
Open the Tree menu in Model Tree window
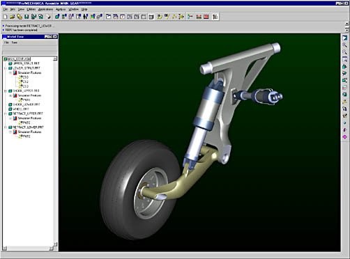pos(15,42)
